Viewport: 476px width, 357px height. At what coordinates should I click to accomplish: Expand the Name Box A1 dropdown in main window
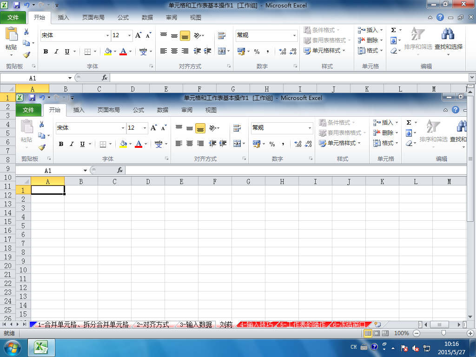coord(70,78)
